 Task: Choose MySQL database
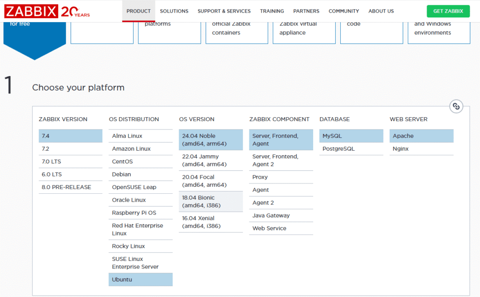pyautogui.click(x=351, y=136)
